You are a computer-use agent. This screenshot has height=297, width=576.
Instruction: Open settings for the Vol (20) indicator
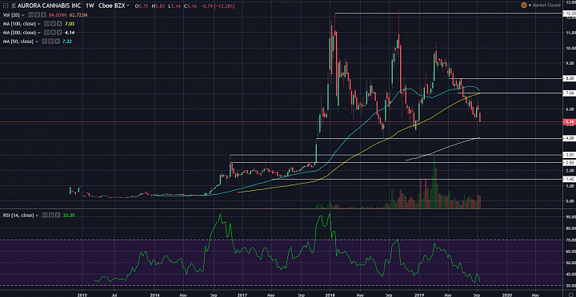[x=37, y=14]
